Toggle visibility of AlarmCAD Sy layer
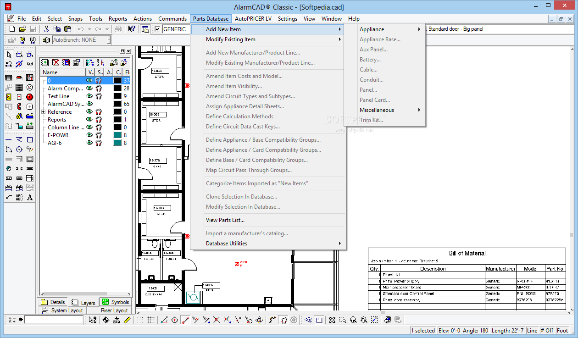Image resolution: width=578 pixels, height=338 pixels. click(89, 104)
